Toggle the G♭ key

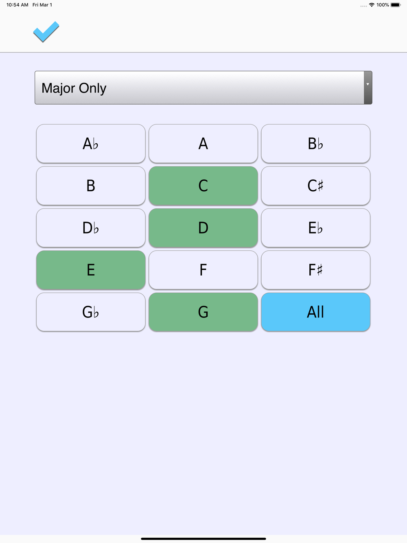point(91,312)
